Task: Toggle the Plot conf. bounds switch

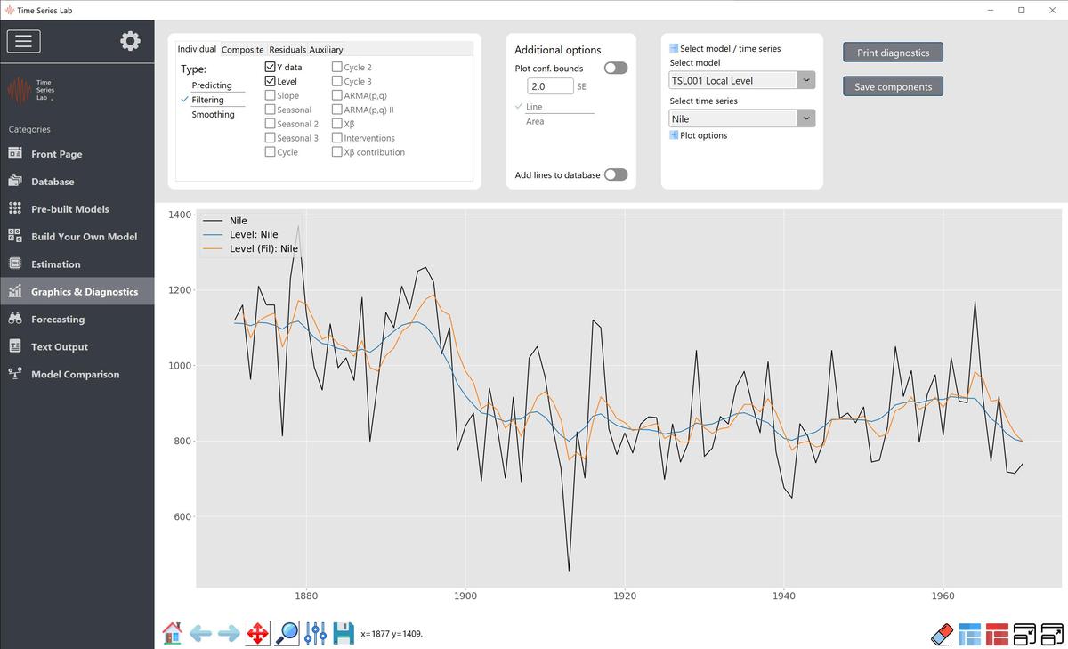Action: tap(616, 68)
